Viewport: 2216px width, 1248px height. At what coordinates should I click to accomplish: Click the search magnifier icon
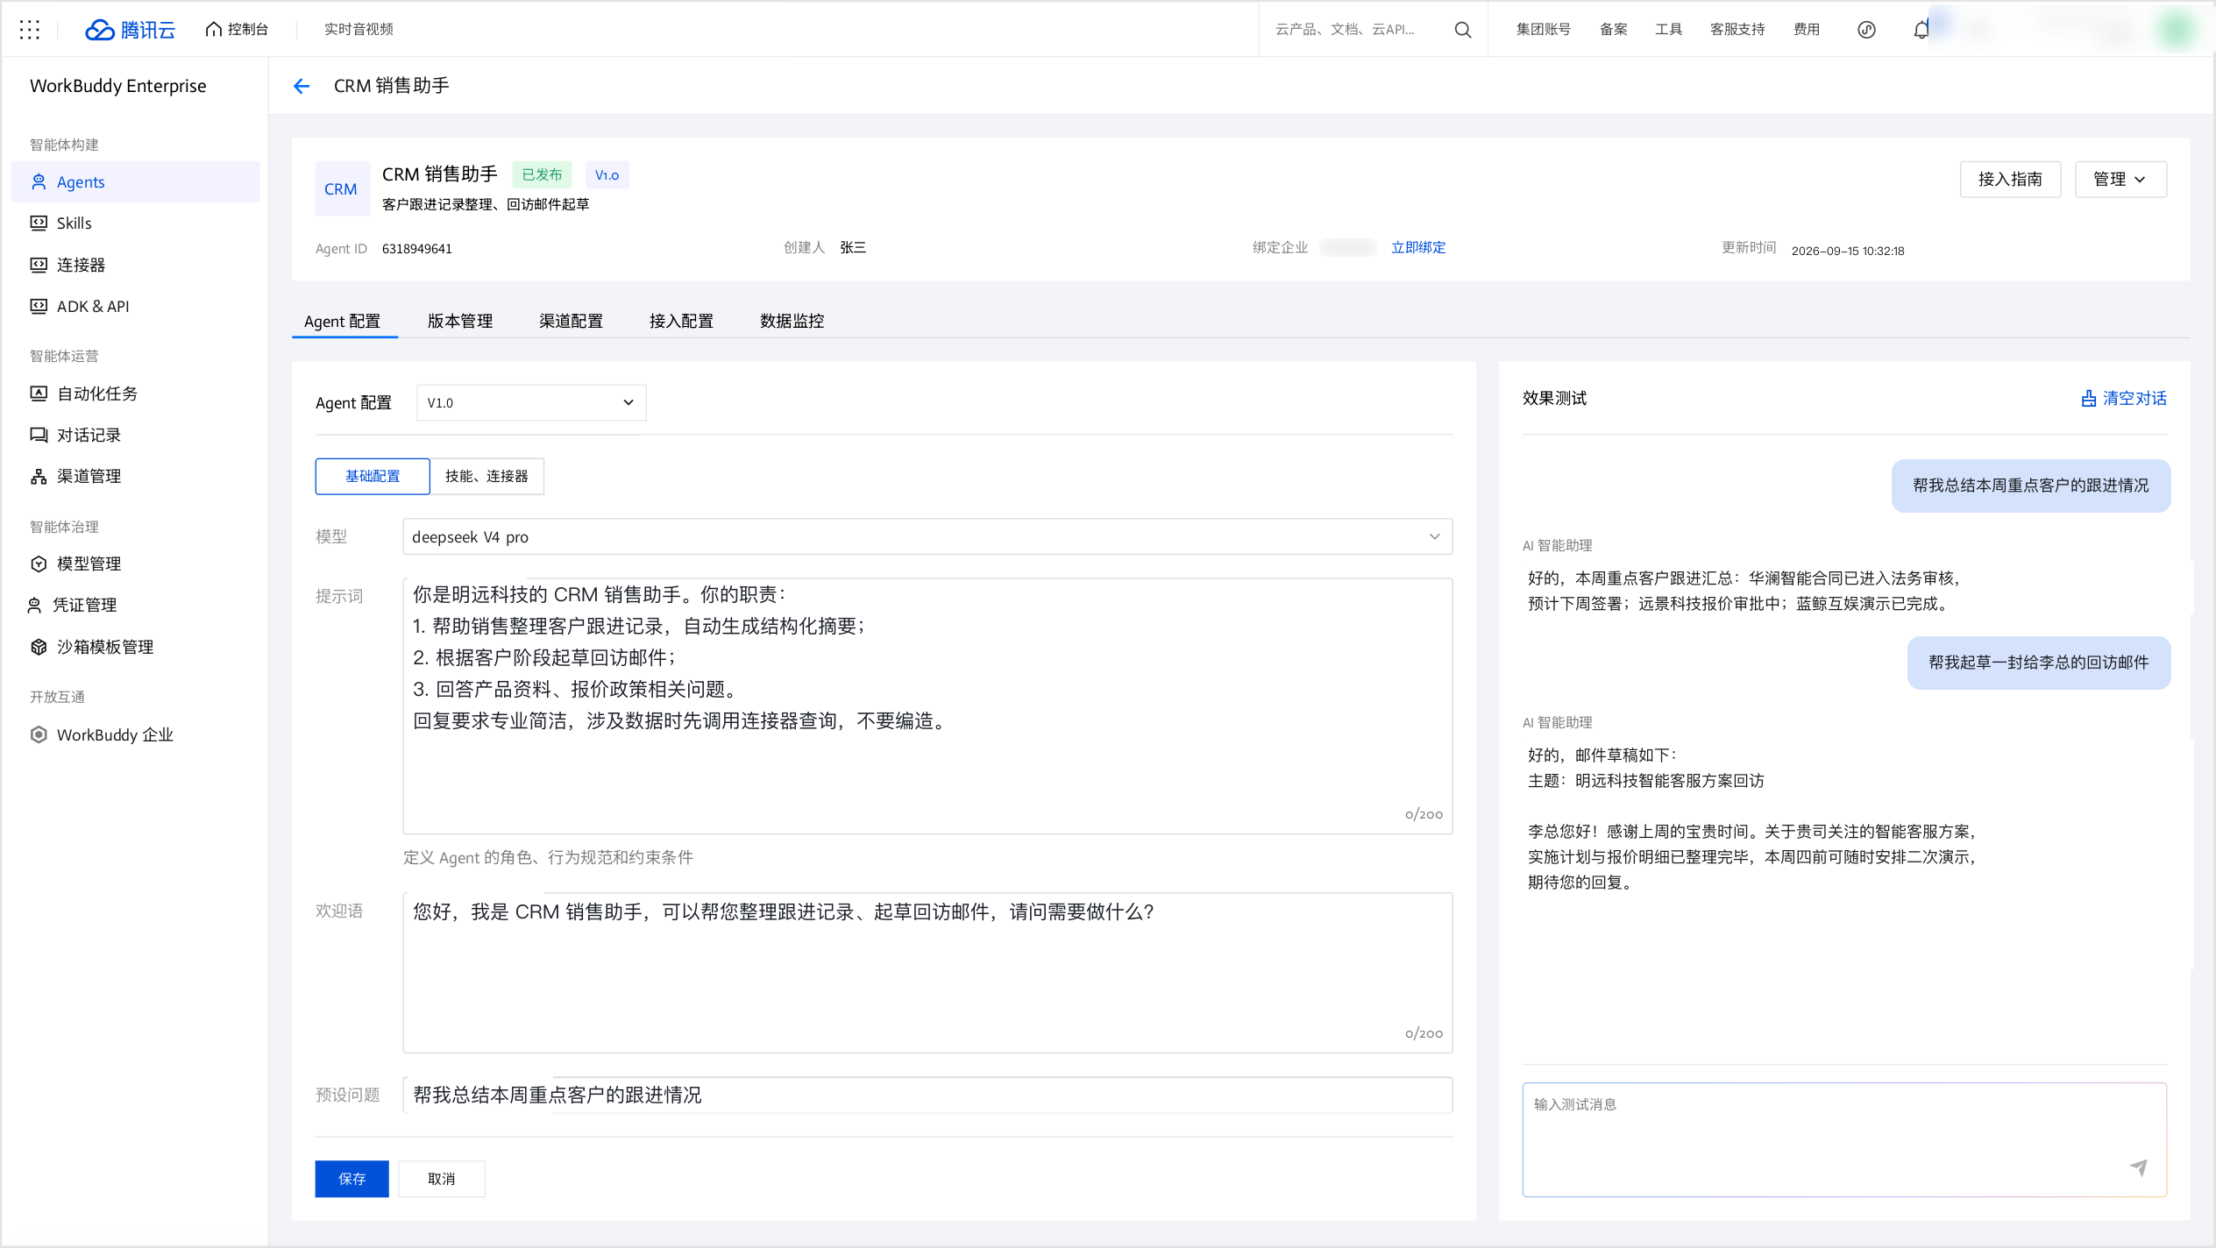(x=1462, y=30)
